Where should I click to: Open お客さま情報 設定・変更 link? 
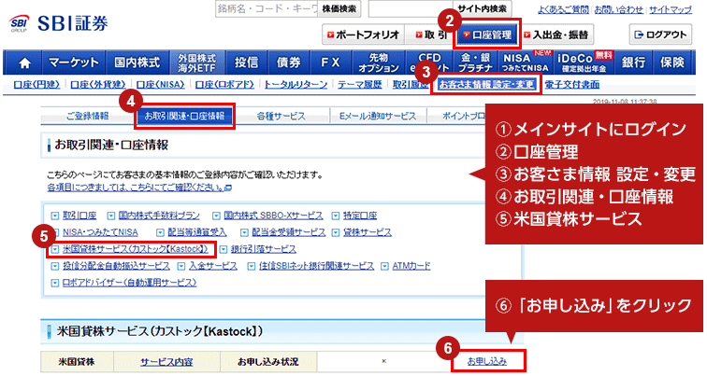tap(486, 85)
